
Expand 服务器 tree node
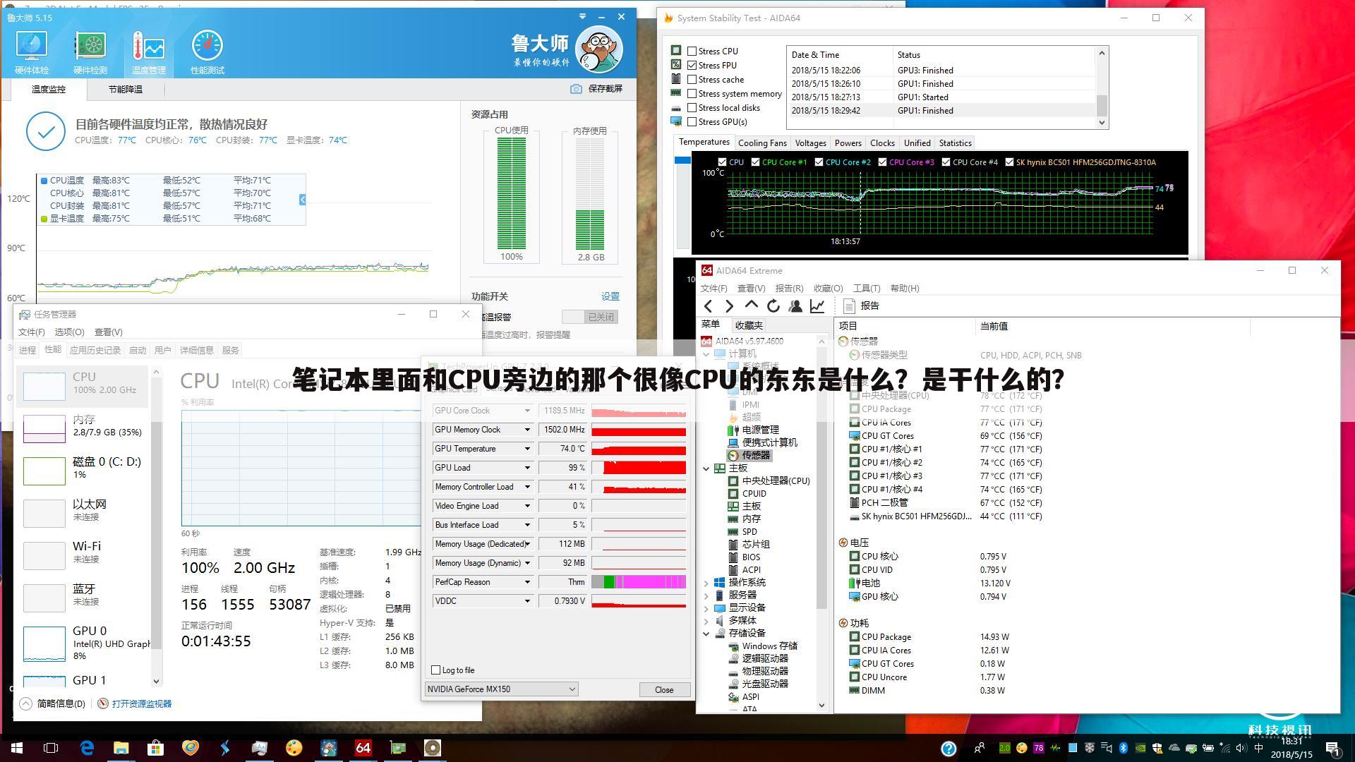(706, 595)
